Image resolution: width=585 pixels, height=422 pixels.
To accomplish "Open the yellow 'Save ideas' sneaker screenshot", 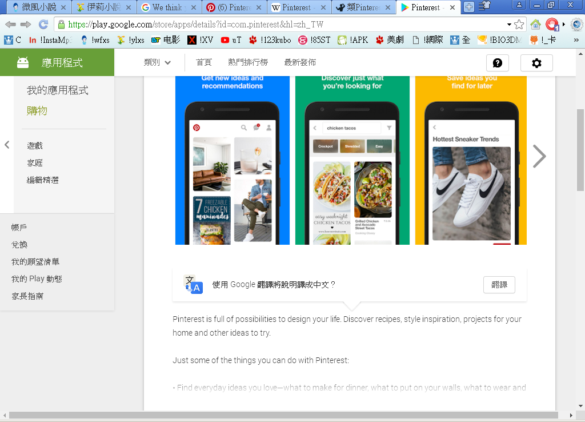I will pyautogui.click(x=471, y=161).
